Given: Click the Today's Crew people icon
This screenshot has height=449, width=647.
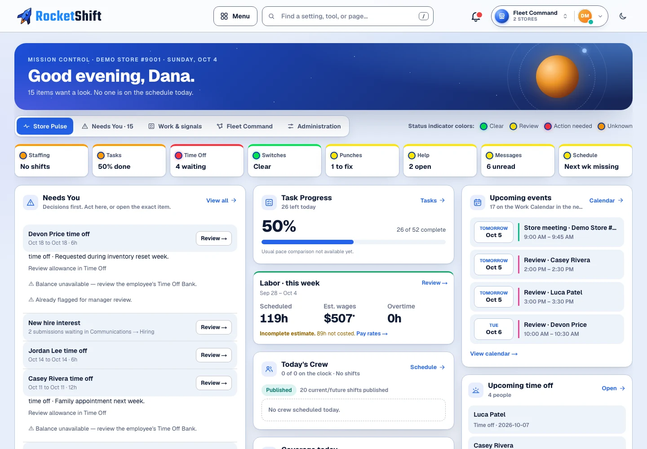Looking at the screenshot, I should [269, 369].
